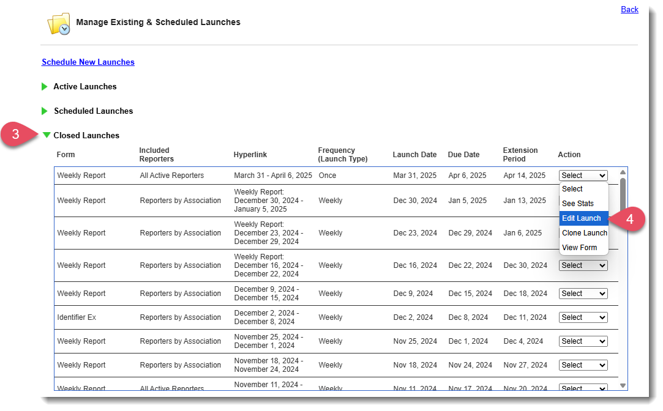Click the 'Dec 30, 2024' launch date cell
Viewport: 663px width, 411px height.
point(415,201)
